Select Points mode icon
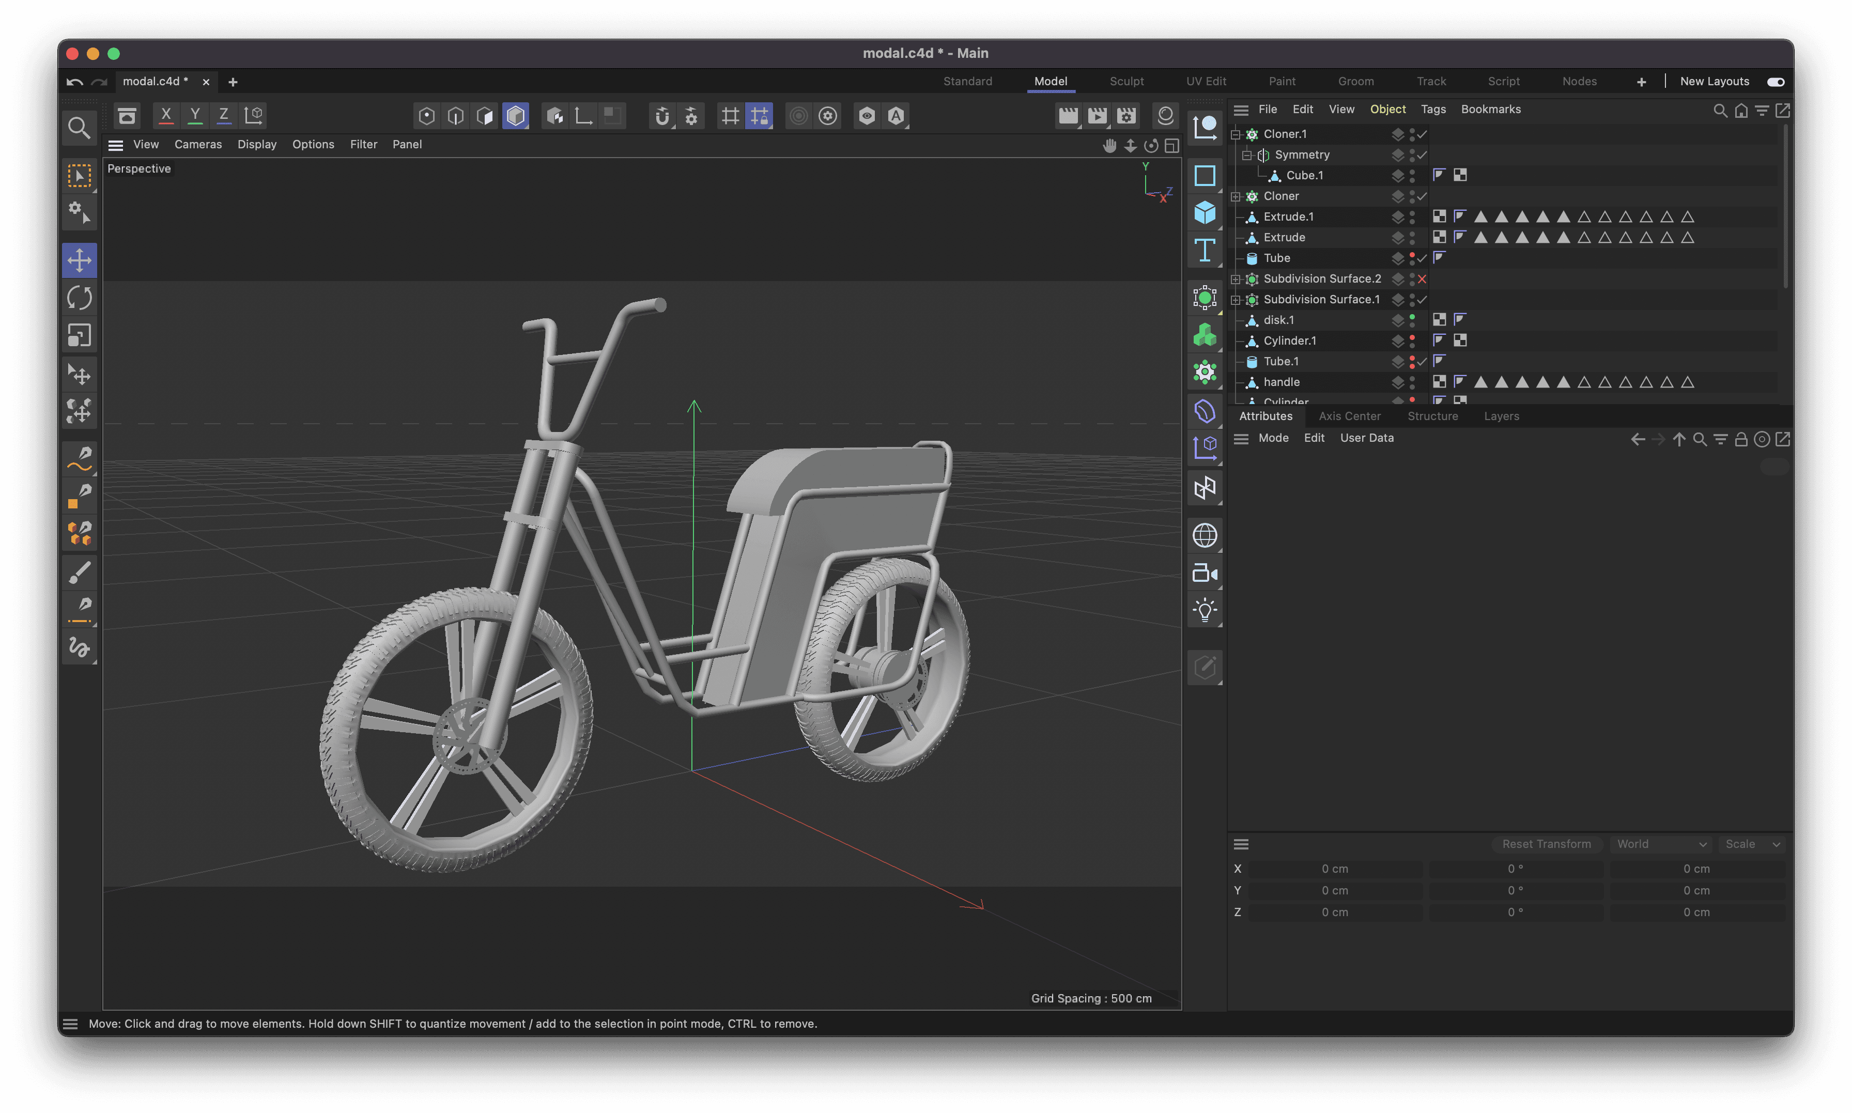The height and width of the screenshot is (1113, 1852). pyautogui.click(x=427, y=116)
